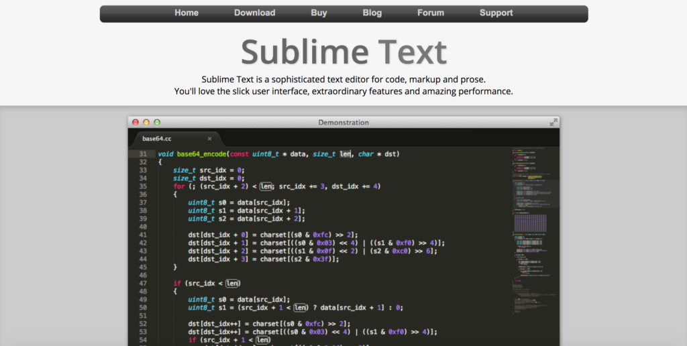The width and height of the screenshot is (687, 346).
Task: Open the Home page in navigation bar
Action: (x=187, y=13)
